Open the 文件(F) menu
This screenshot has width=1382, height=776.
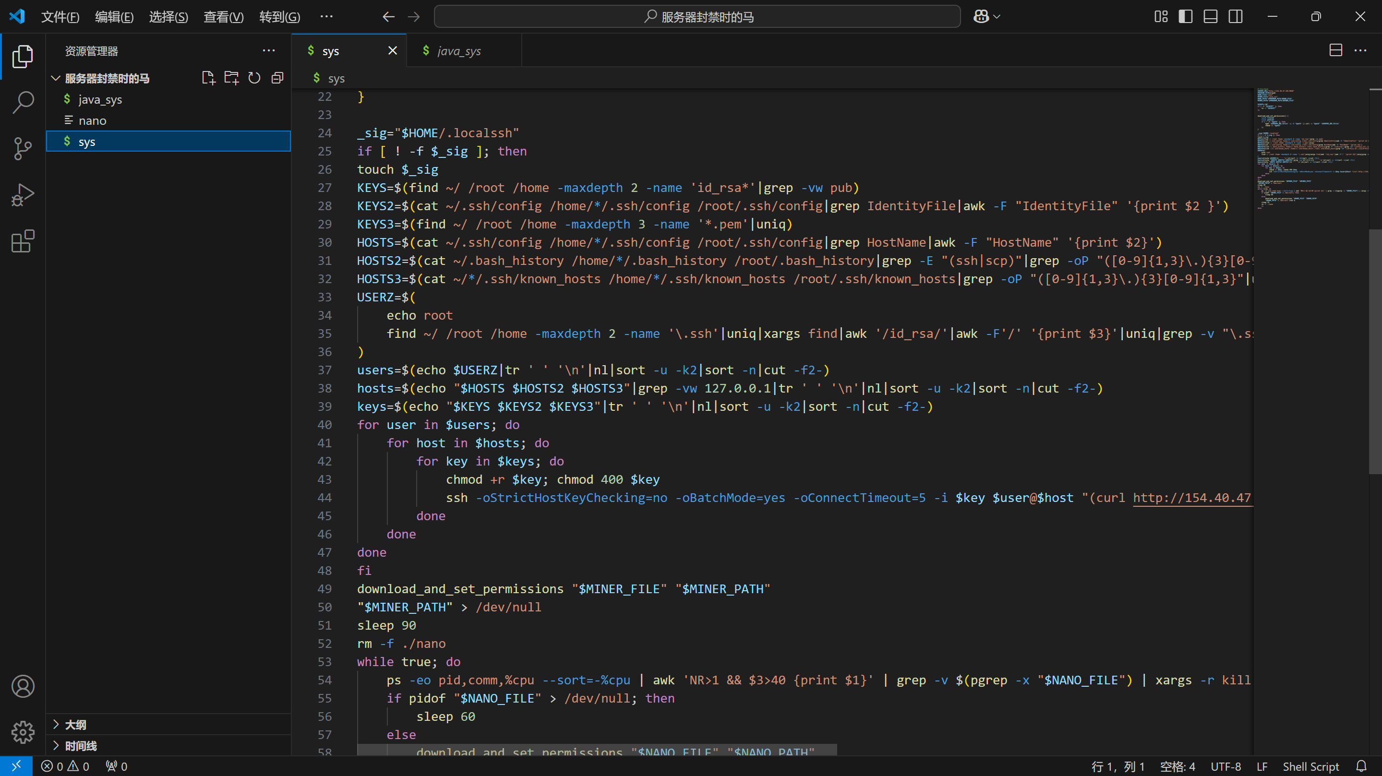coord(60,17)
